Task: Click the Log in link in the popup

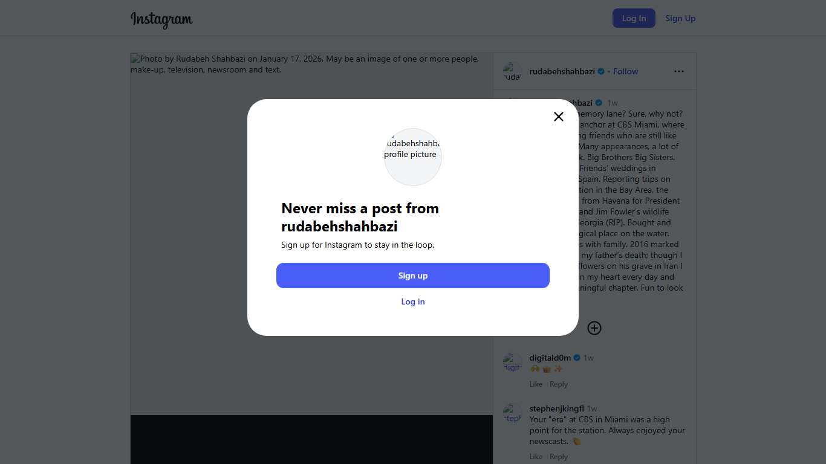Action: point(413,301)
